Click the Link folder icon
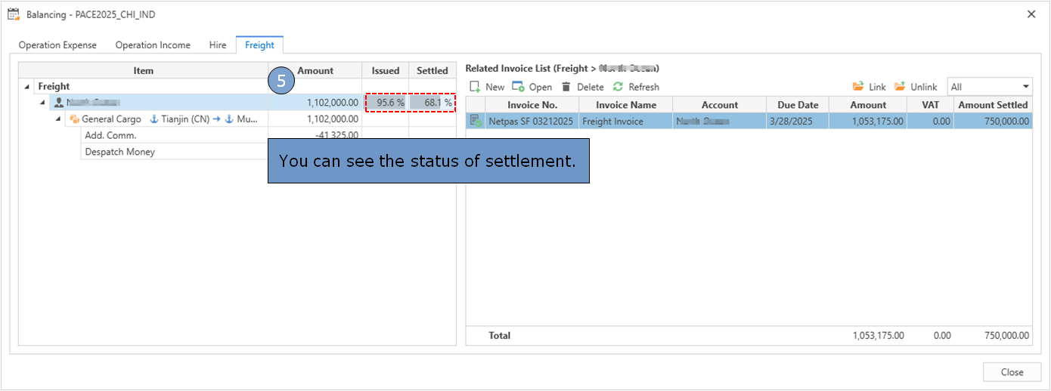The height and width of the screenshot is (391, 1051). click(858, 87)
